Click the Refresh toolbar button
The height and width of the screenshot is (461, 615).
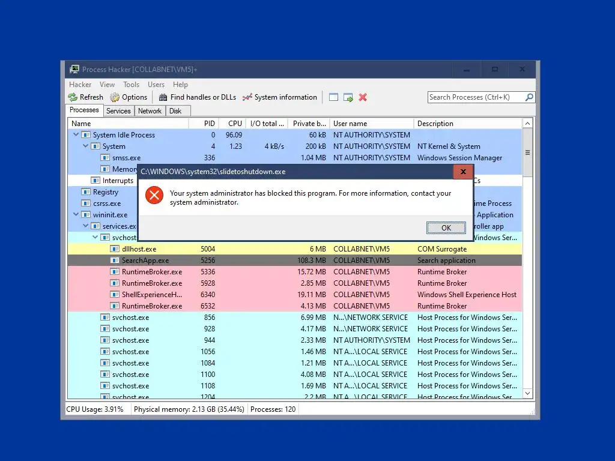(85, 97)
